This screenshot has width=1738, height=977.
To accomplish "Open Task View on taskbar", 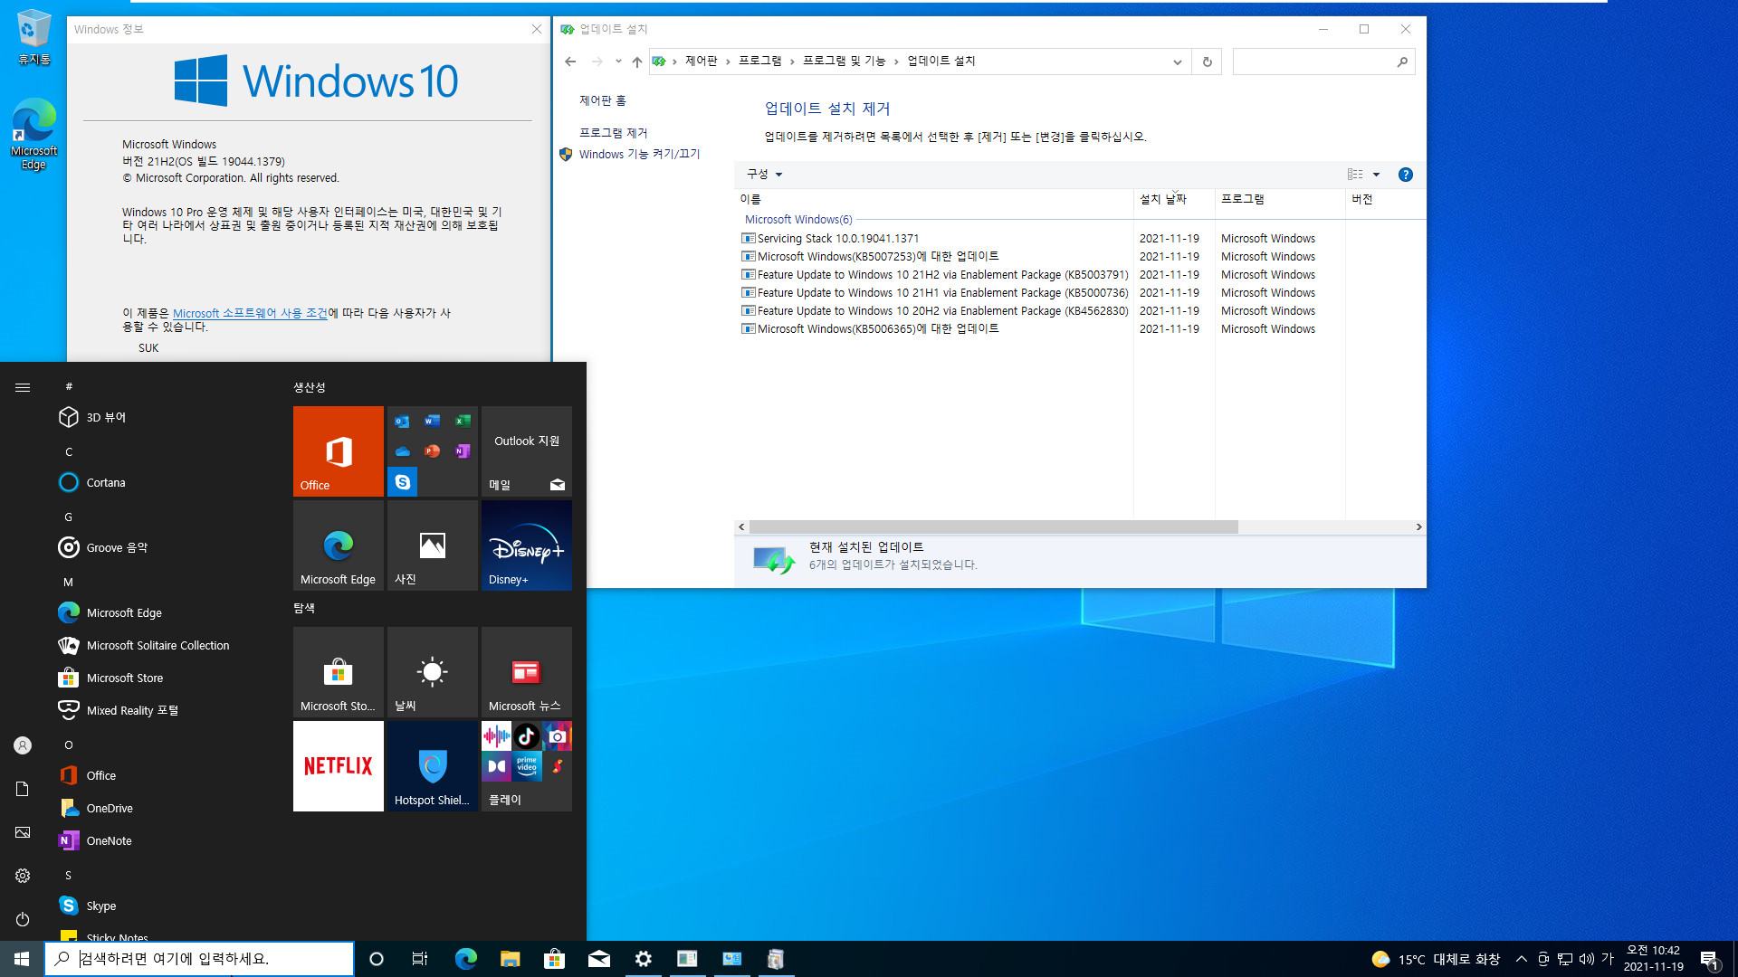I will 420,959.
